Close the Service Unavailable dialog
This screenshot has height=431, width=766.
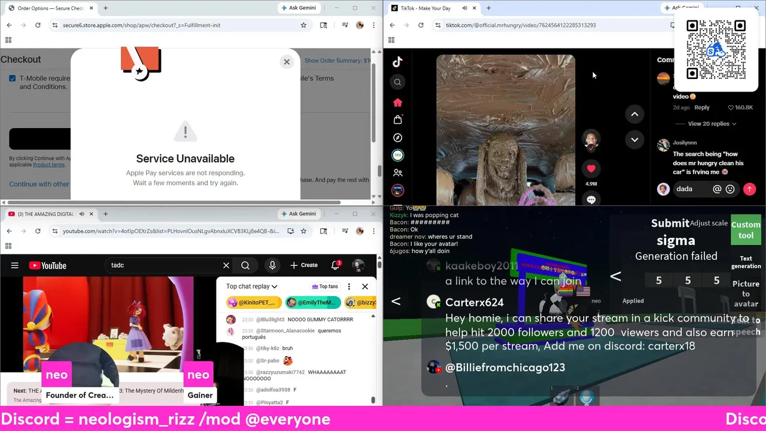pyautogui.click(x=287, y=62)
